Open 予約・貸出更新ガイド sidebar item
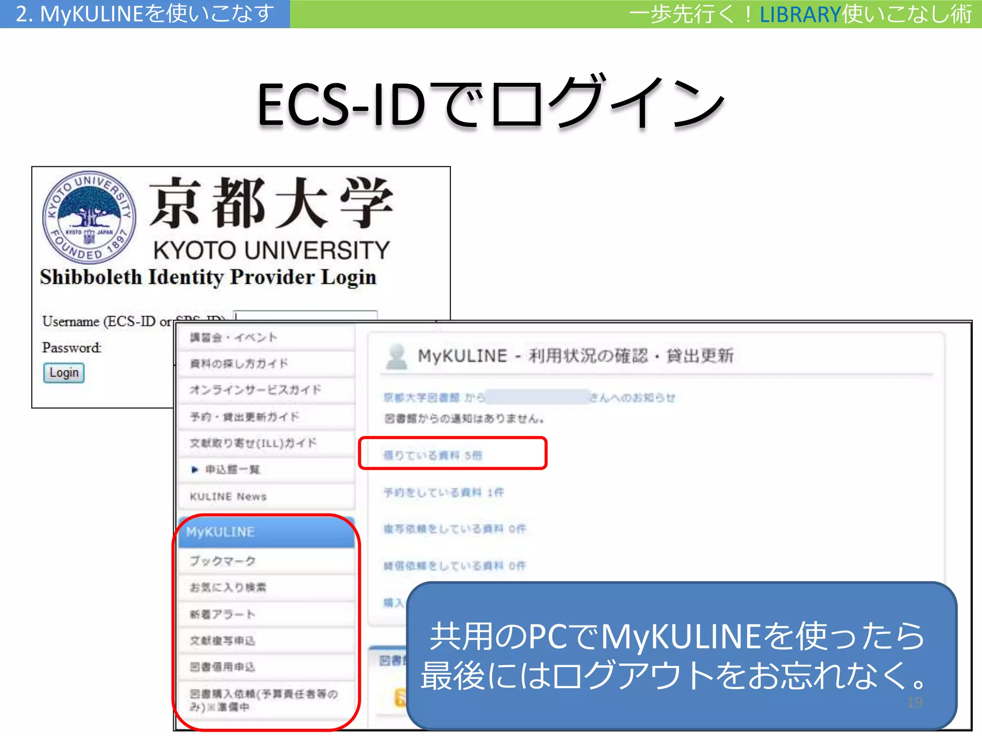Screen dimensions: 982x736 coord(267,417)
